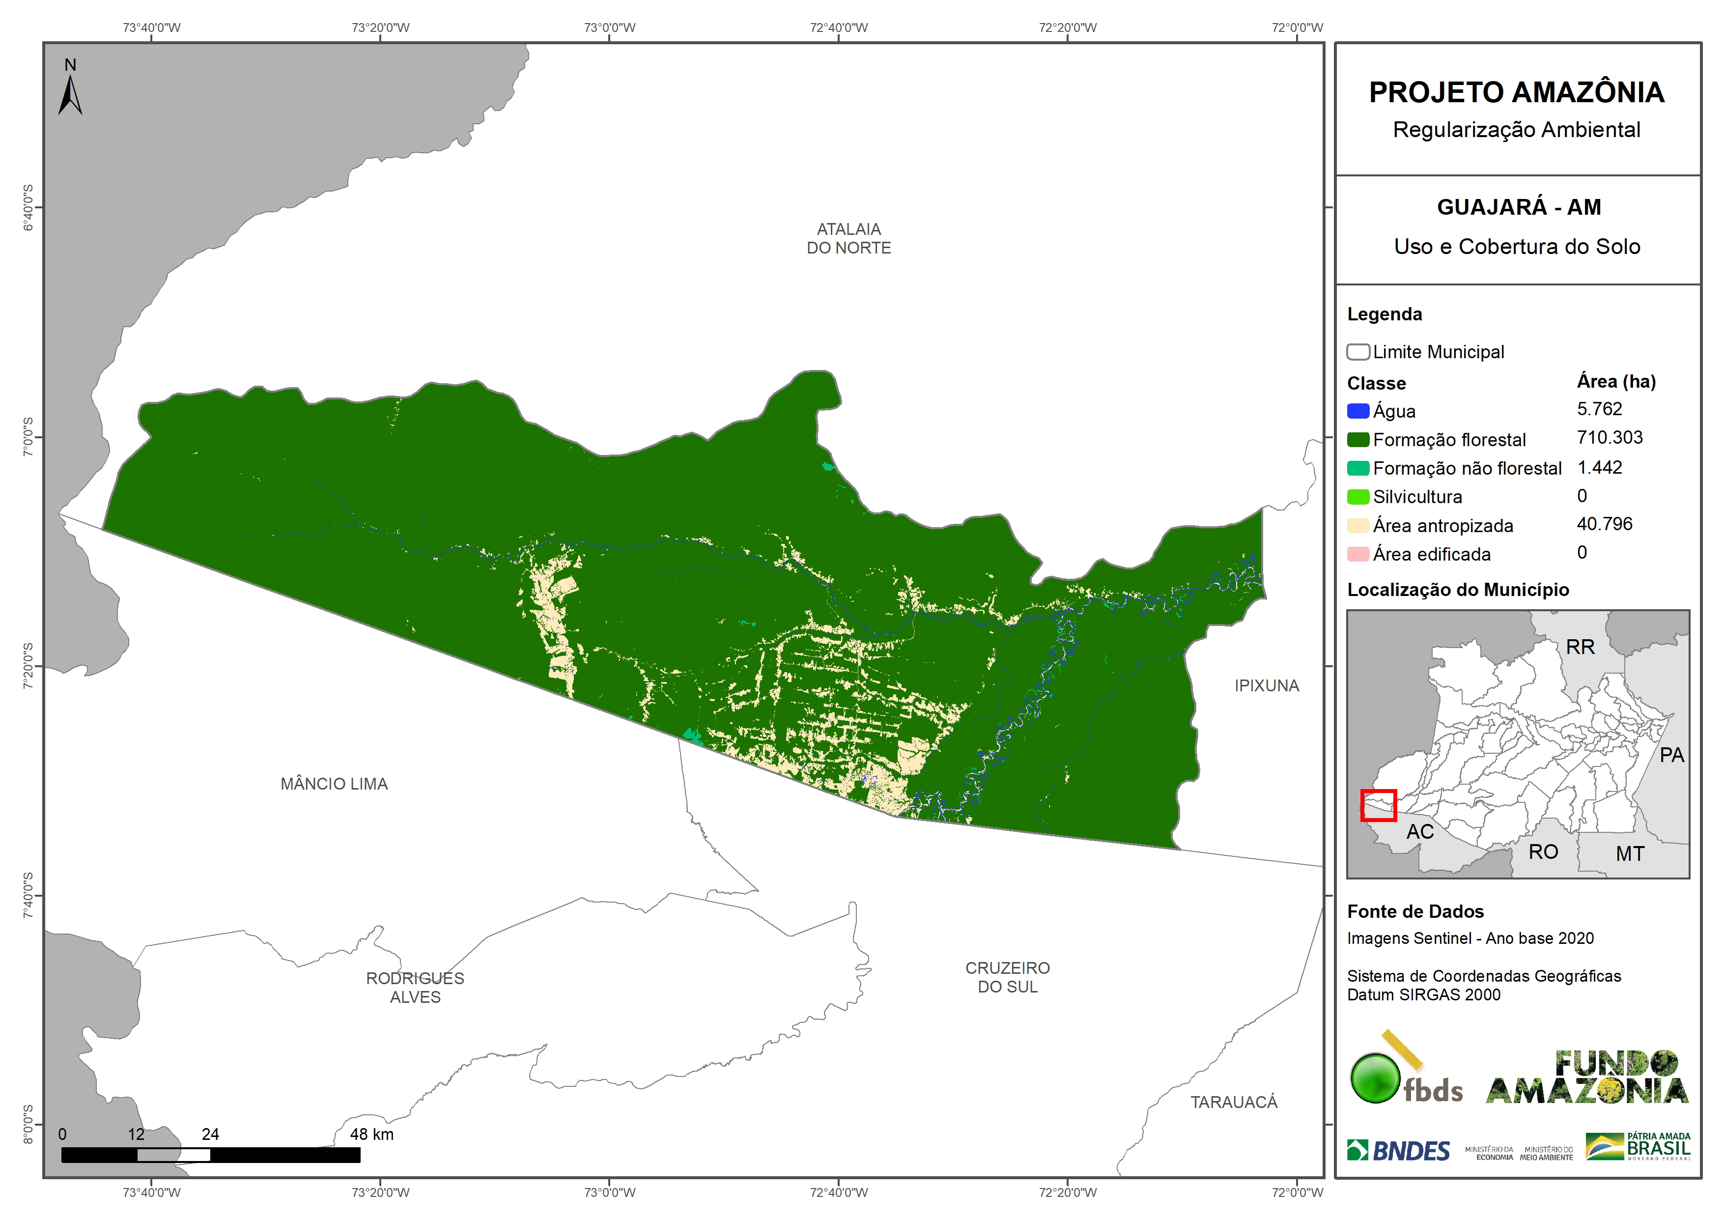
Task: Click the pink Área edificada swatch
Action: pos(1357,554)
